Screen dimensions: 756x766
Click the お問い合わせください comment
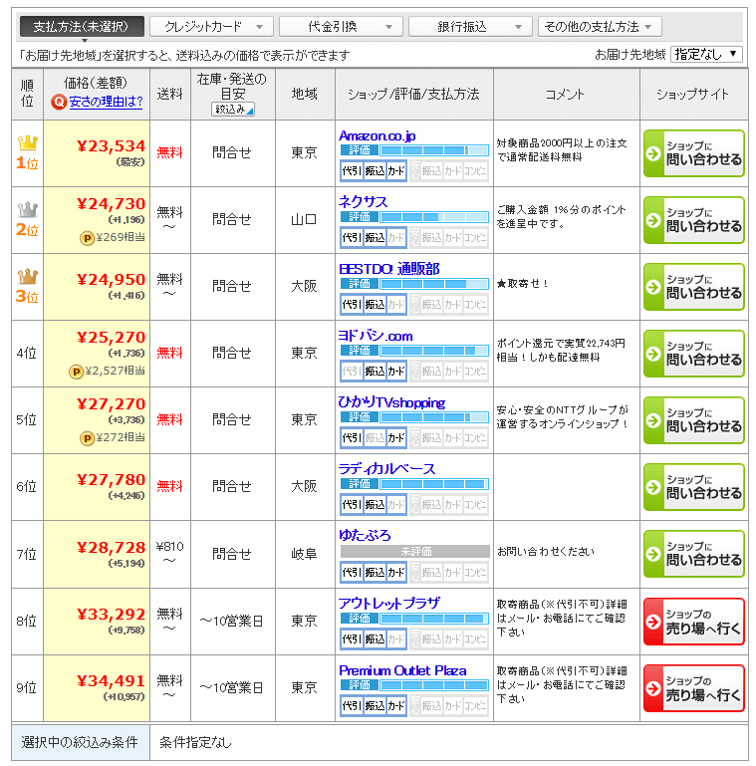546,552
